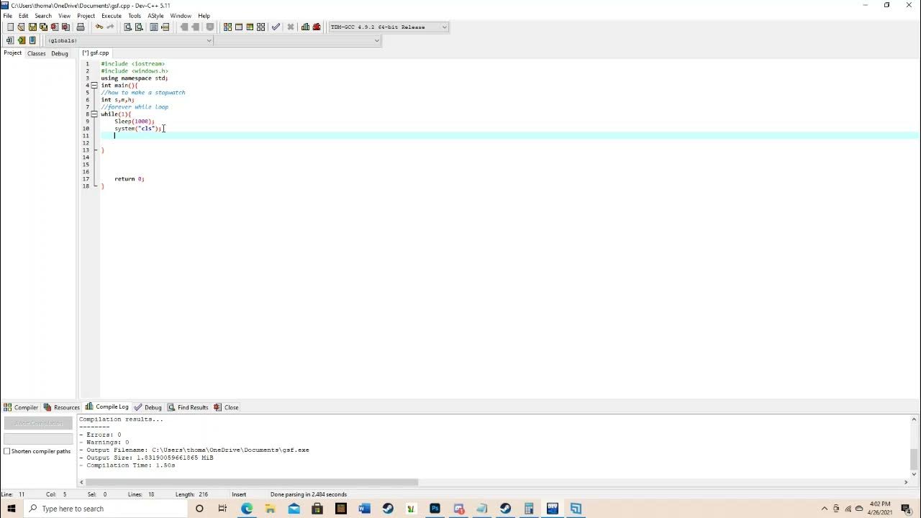Switch to the bottom Debug tab

click(148, 407)
